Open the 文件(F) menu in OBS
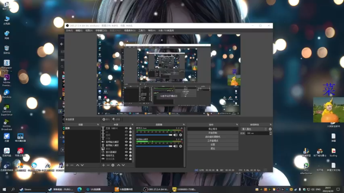 69,30
